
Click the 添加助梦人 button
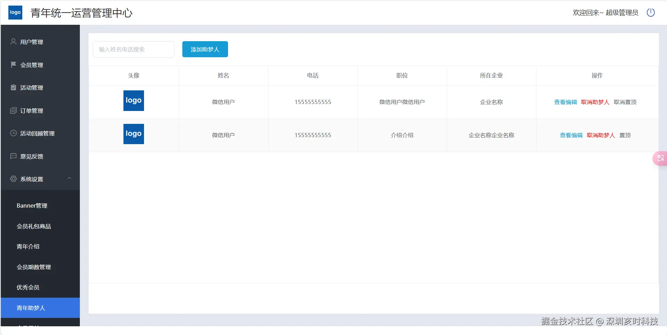pos(205,49)
